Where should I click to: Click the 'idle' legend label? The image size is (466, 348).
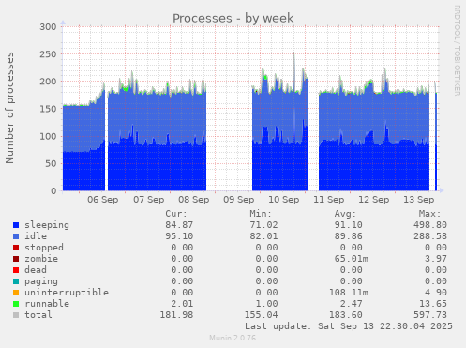click(36, 236)
